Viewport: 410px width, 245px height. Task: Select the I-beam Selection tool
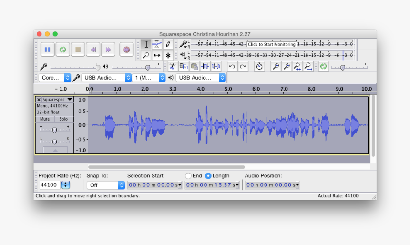coord(146,44)
